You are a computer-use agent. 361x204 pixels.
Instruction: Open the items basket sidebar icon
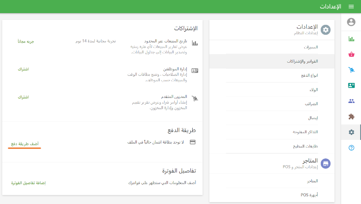click(352, 54)
